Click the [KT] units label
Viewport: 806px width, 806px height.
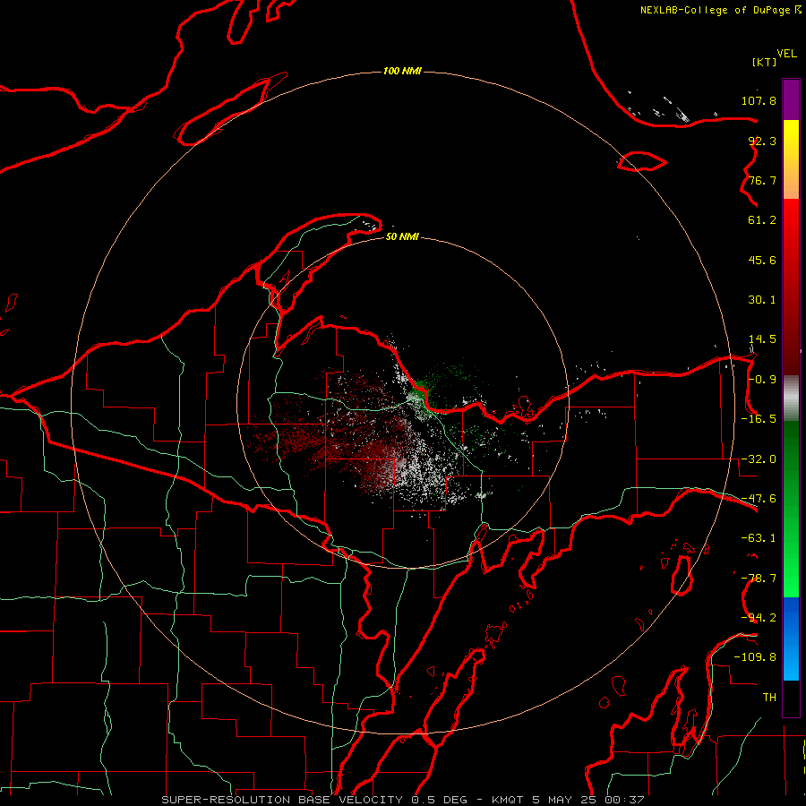point(764,62)
